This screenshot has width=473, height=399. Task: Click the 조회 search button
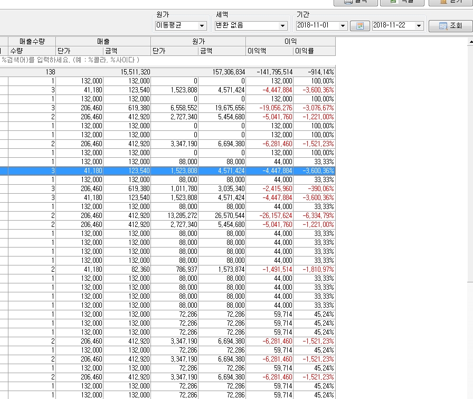[450, 26]
